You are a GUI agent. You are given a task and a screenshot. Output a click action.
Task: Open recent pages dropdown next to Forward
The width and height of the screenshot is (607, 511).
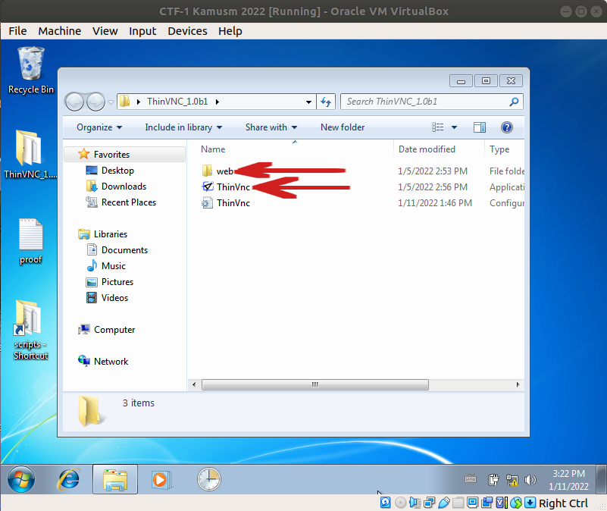(x=111, y=102)
